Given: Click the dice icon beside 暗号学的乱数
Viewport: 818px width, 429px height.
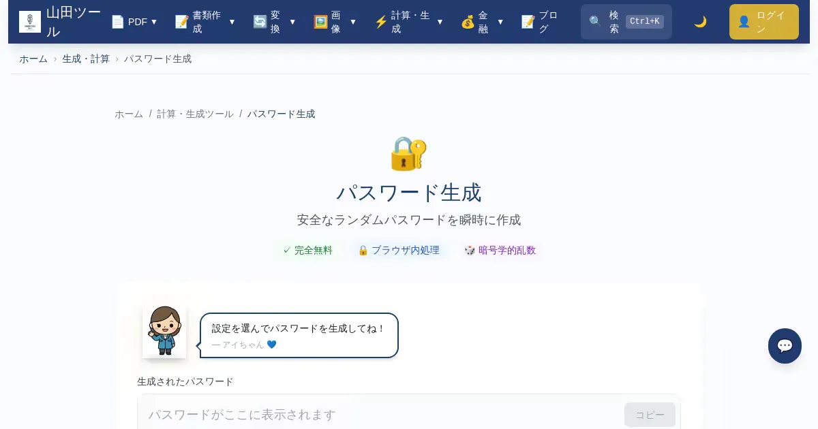Looking at the screenshot, I should [x=470, y=250].
